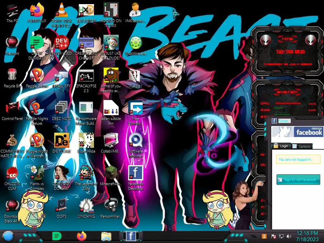Click red flag notification tray icon

[x=273, y=236]
